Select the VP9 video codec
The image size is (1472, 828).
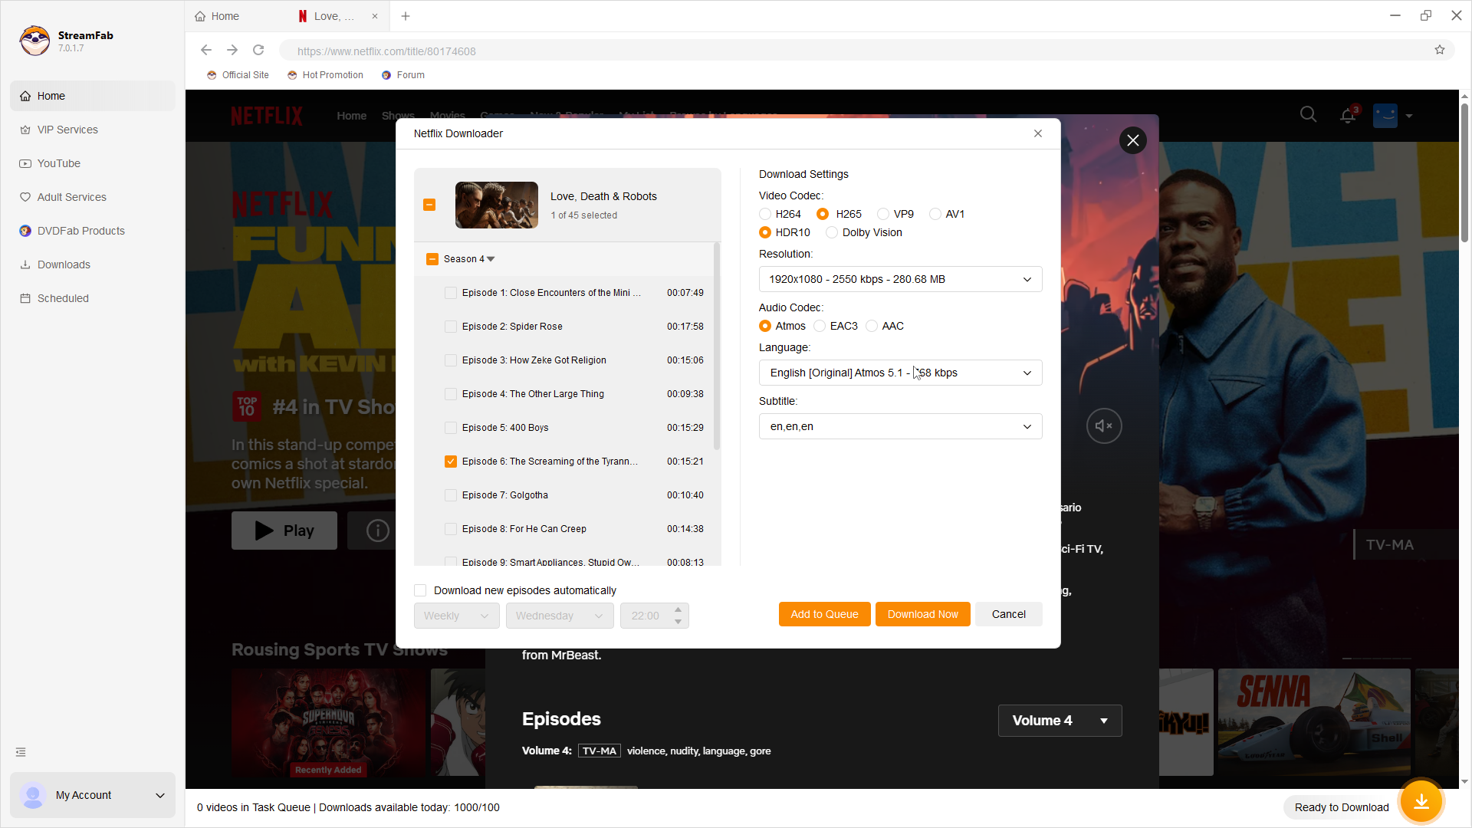[883, 214]
